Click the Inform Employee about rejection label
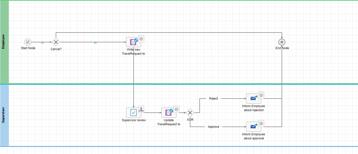Viewport: 358px width, 154px height. click(x=254, y=108)
